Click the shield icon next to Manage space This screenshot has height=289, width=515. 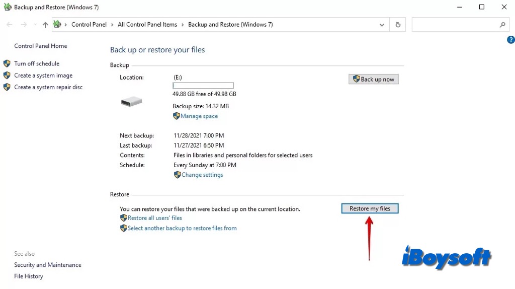pyautogui.click(x=177, y=116)
